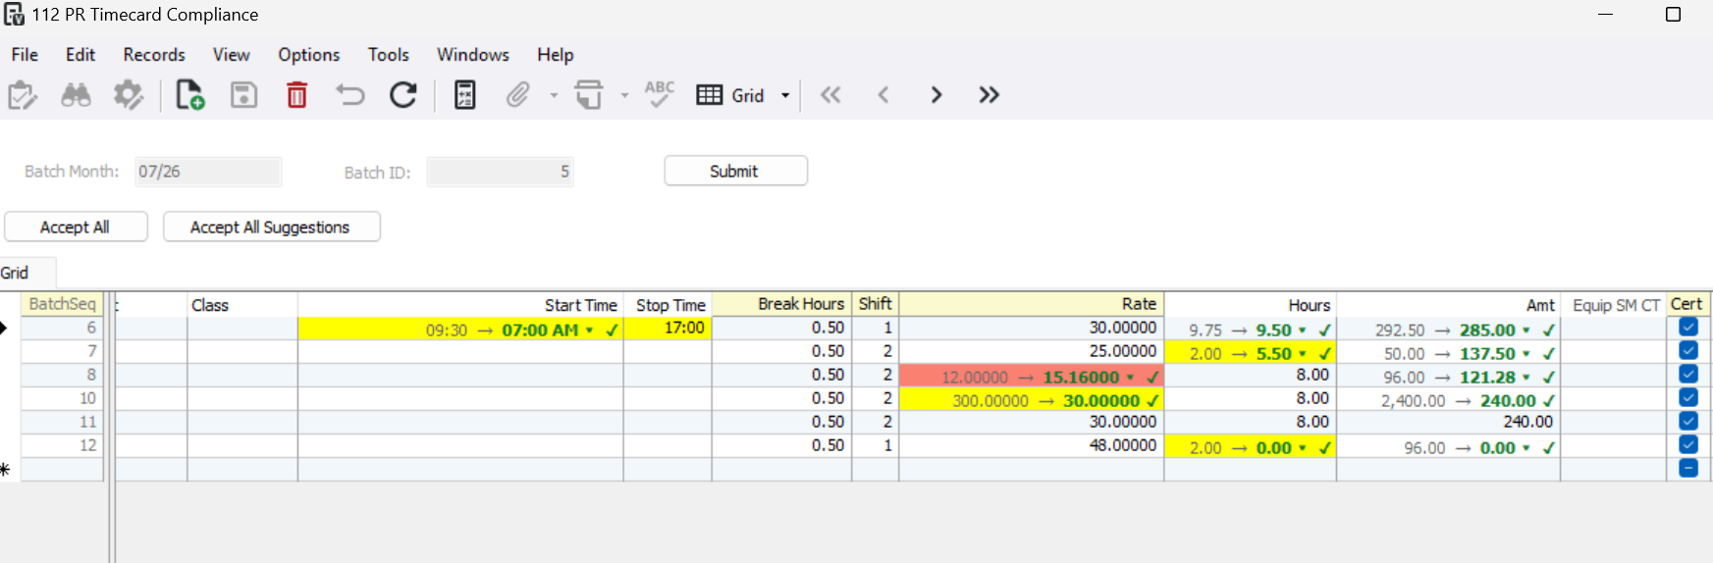Select the Break Hours column header
The image size is (1713, 563).
pyautogui.click(x=781, y=304)
